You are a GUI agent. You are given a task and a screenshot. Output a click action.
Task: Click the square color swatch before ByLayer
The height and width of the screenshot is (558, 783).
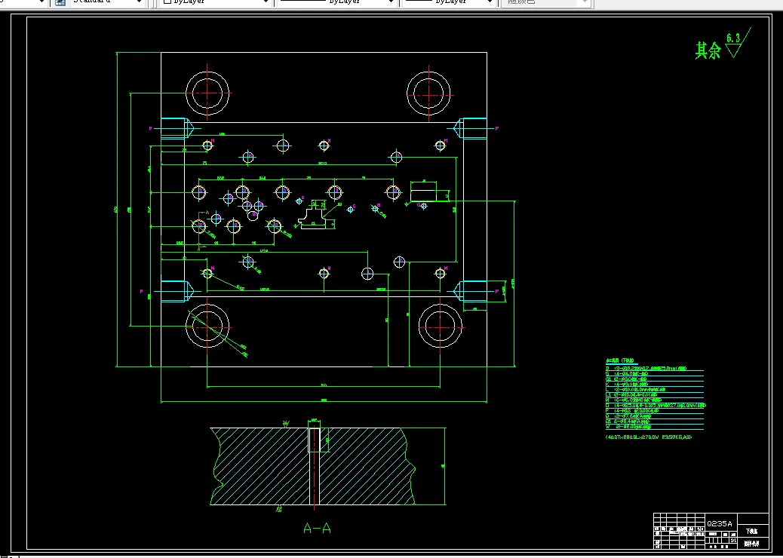167,2
